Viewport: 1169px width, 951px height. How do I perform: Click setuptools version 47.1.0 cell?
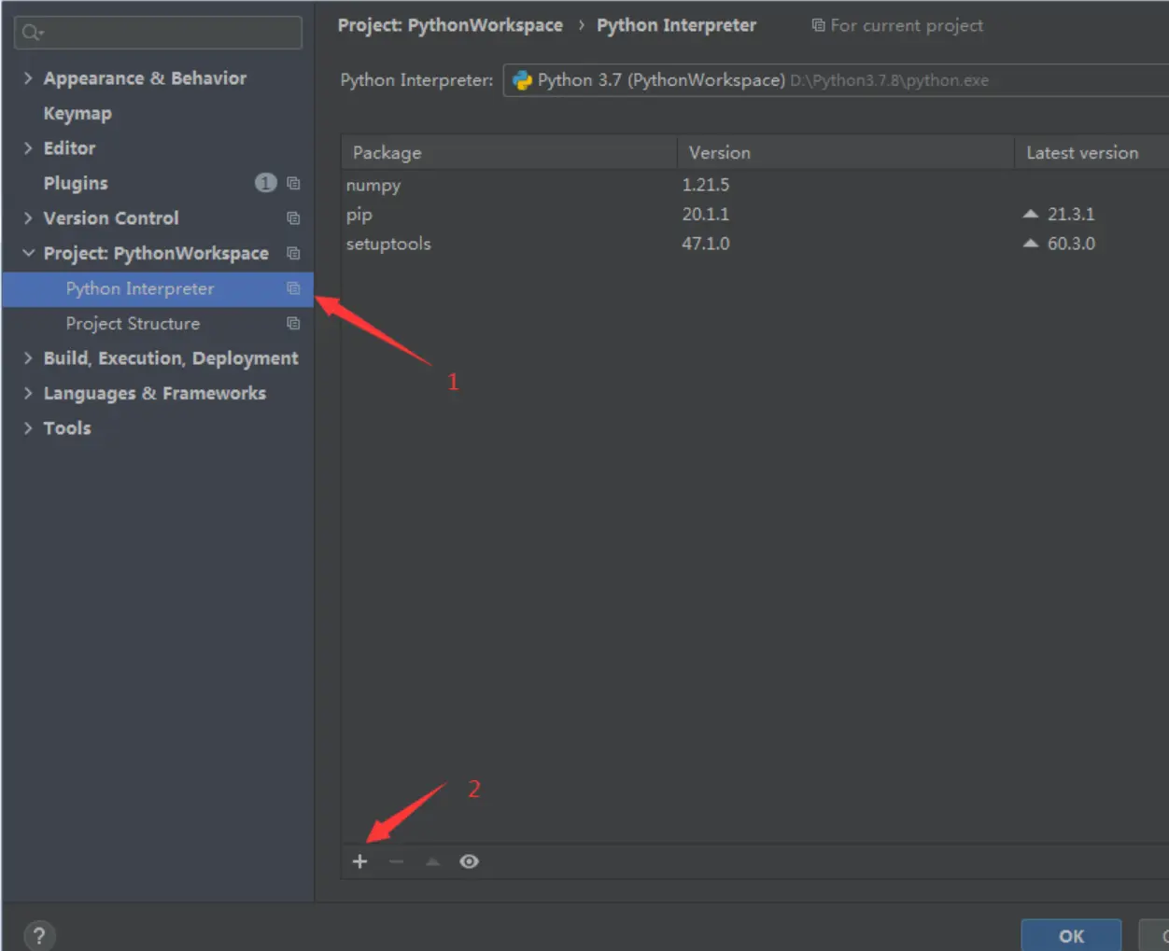click(706, 244)
